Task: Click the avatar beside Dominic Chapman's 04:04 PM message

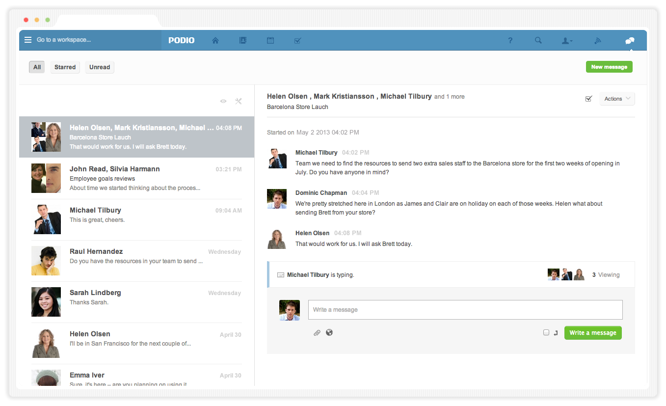Action: point(277,199)
